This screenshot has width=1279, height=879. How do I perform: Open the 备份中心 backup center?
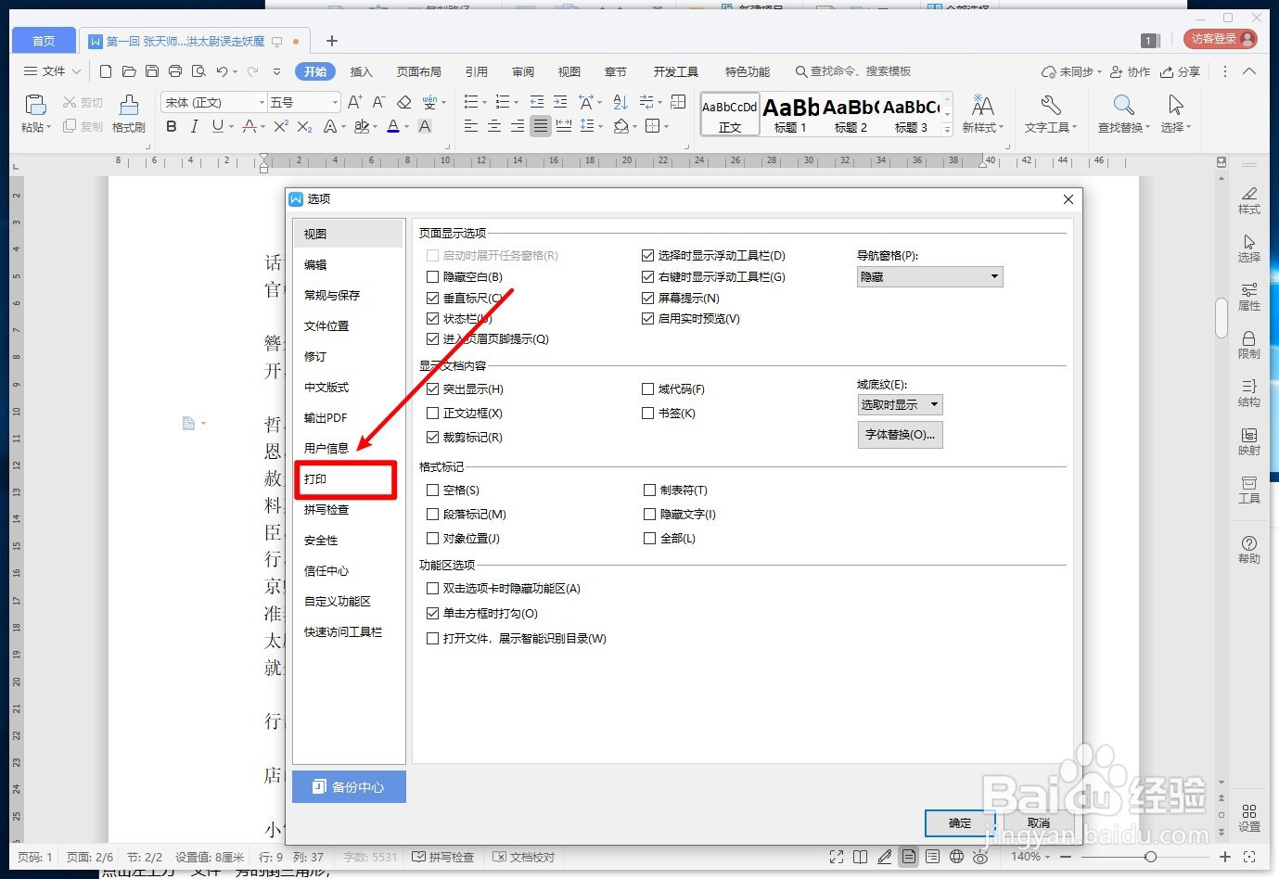(348, 786)
